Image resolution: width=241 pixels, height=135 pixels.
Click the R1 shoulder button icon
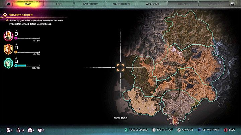232,4
